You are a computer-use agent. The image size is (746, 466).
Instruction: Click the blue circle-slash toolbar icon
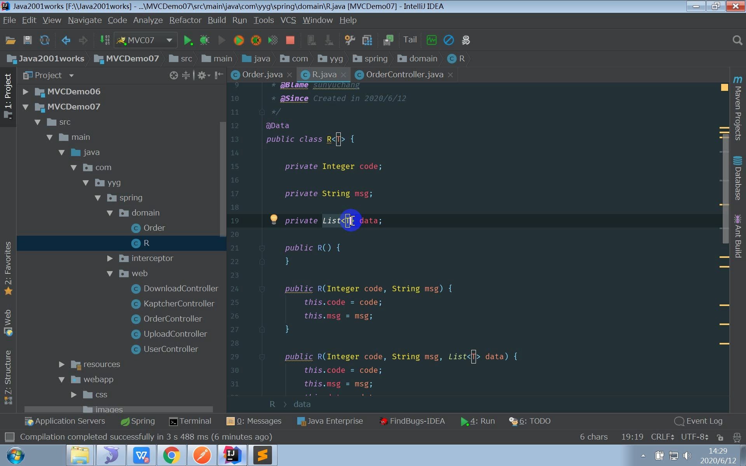[449, 40]
